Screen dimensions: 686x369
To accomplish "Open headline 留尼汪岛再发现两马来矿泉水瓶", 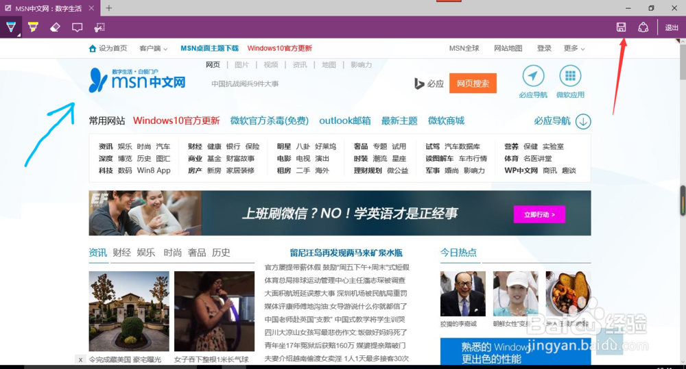I will point(346,253).
